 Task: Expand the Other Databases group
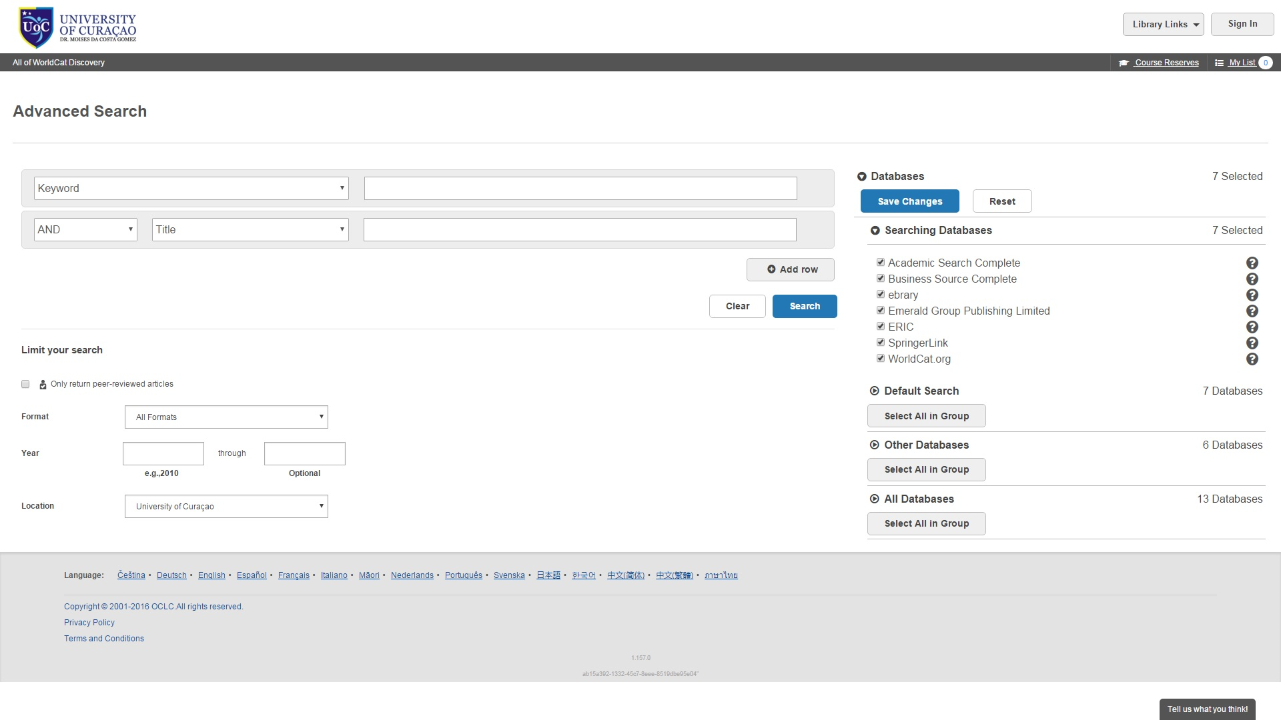[x=875, y=445]
